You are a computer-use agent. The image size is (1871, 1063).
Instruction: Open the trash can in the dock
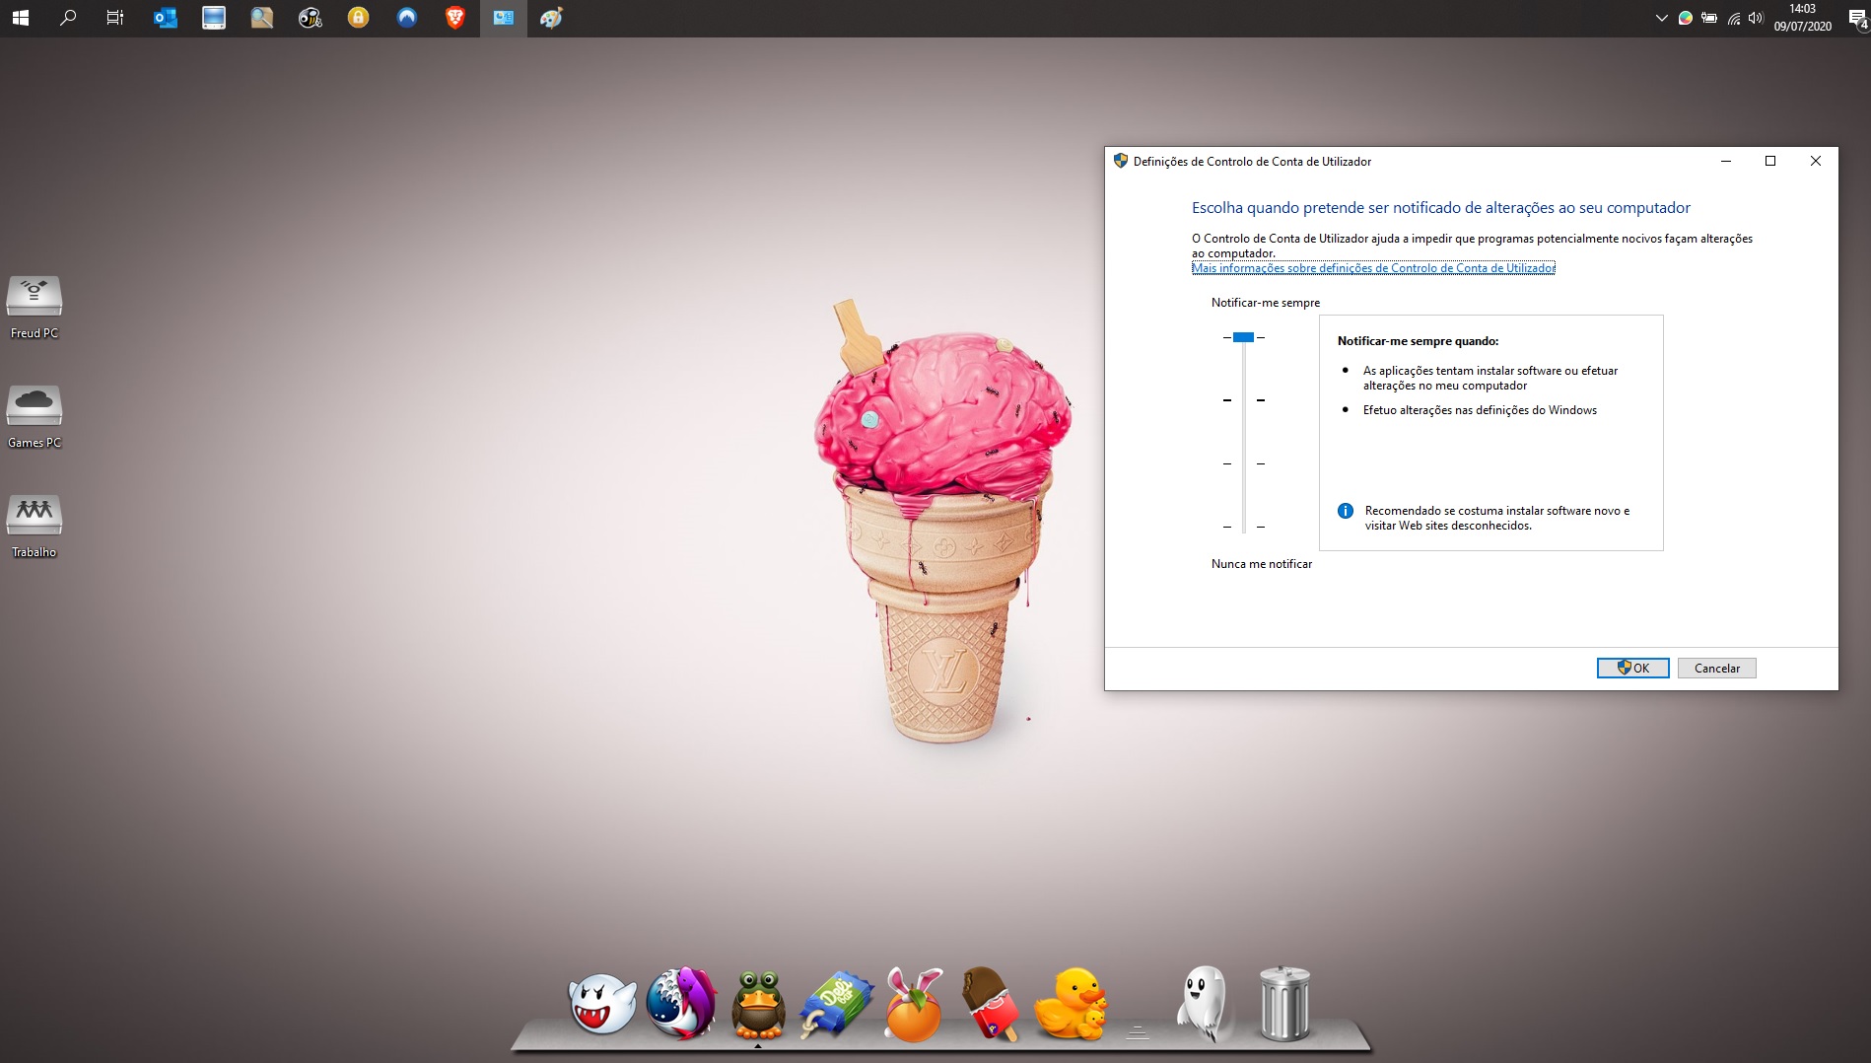point(1284,1004)
